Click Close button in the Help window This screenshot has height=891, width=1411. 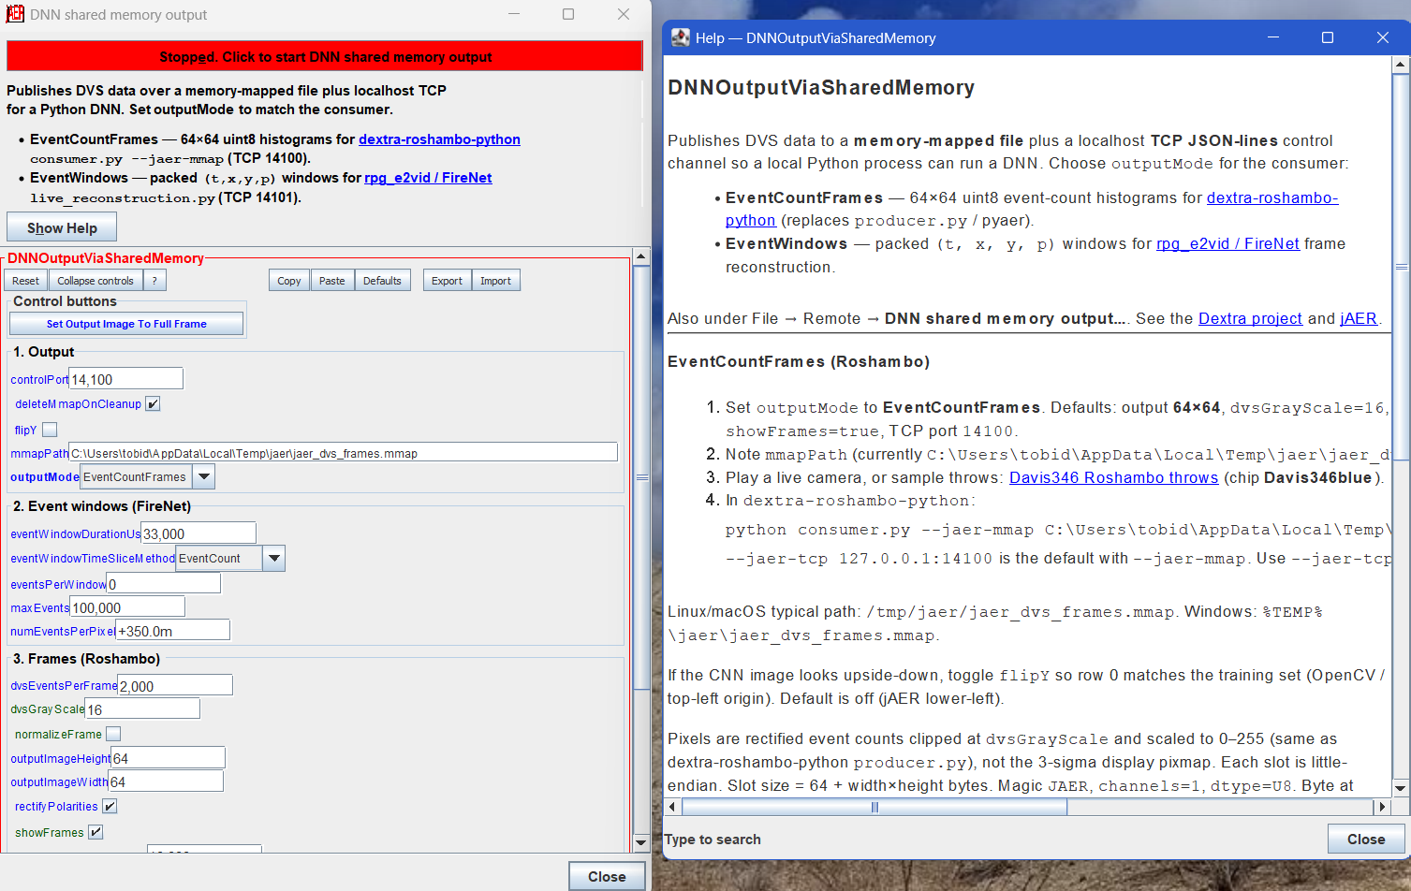(1366, 840)
